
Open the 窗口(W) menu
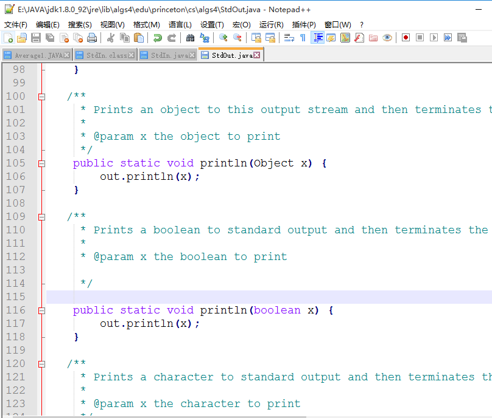pyautogui.click(x=337, y=25)
